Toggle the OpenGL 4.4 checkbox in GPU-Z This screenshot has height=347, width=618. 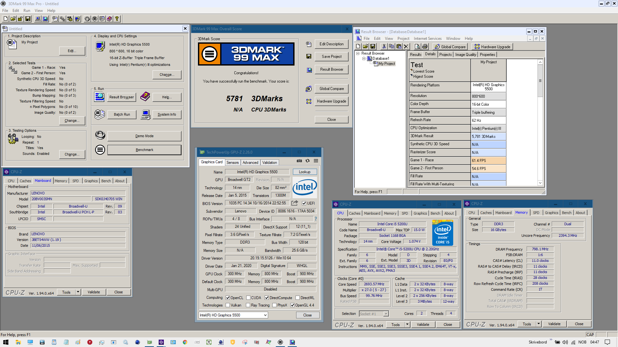click(292, 305)
